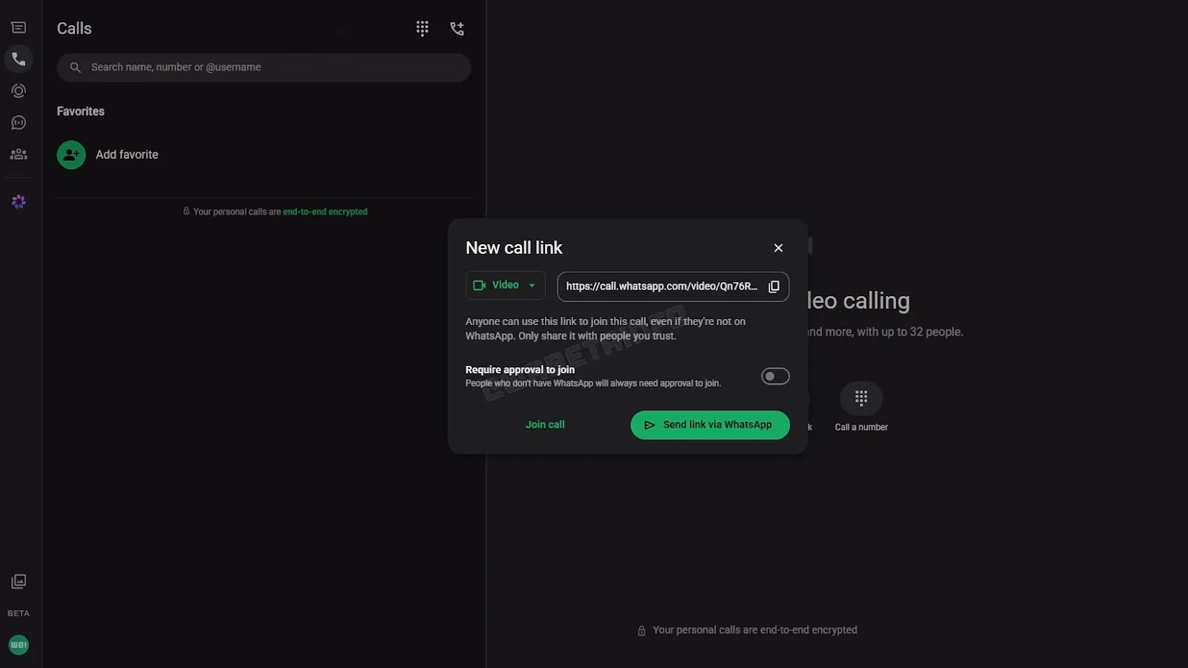
Task: Open the Media gallery icon in sidebar
Action: point(19,581)
